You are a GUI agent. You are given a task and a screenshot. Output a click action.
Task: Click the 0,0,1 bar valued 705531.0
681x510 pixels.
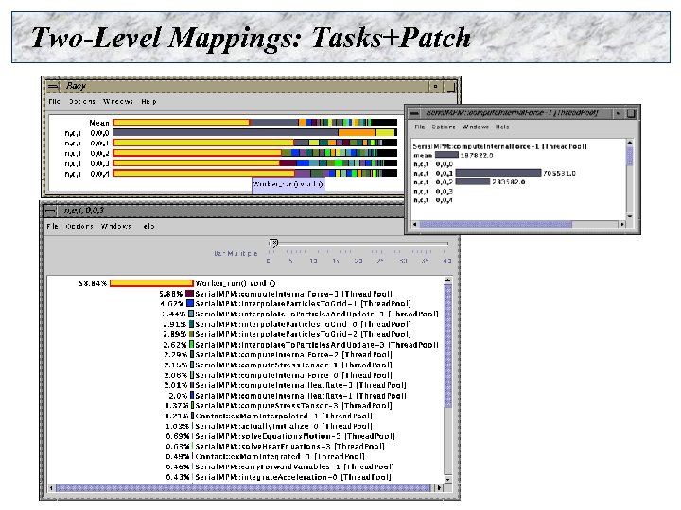tap(498, 173)
